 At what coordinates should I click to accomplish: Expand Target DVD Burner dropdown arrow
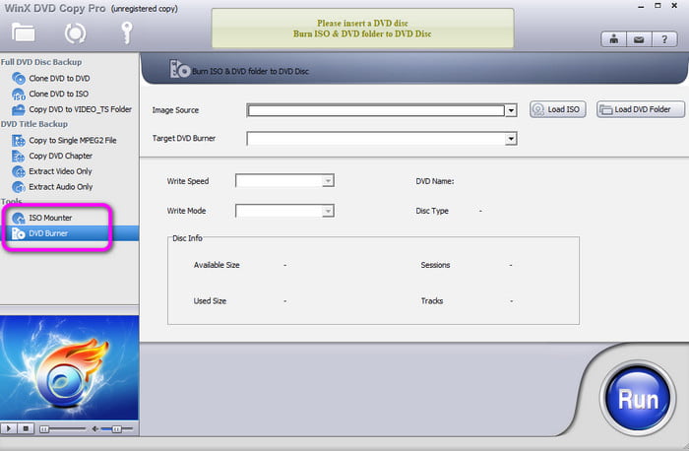[511, 139]
